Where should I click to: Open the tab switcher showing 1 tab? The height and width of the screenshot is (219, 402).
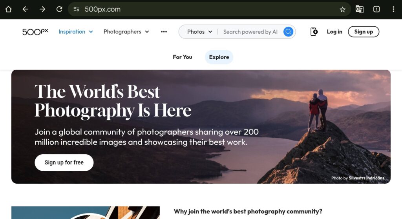(376, 9)
